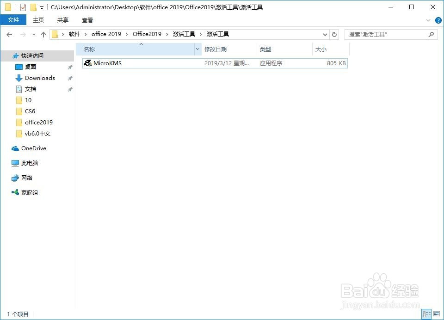Navigate to Office2019 via the breadcrumb
Viewport: 444px width, 320px height.
click(147, 34)
